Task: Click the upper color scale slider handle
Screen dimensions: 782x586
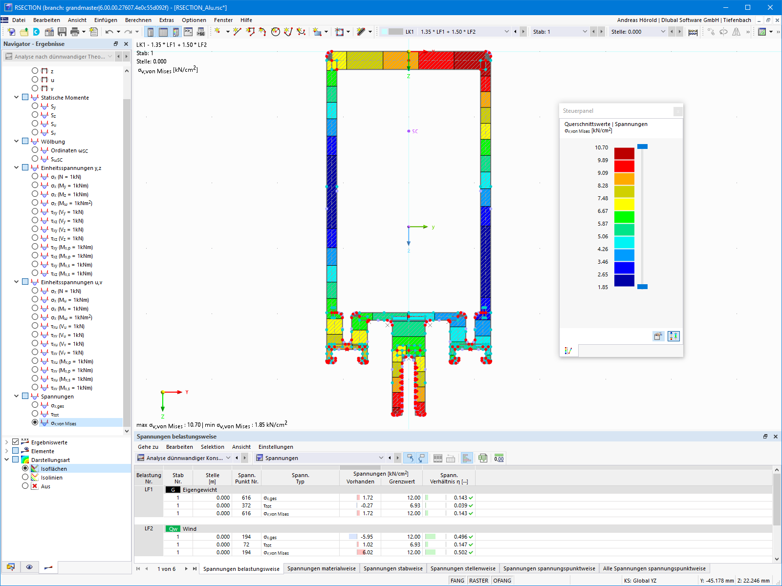Action: pyautogui.click(x=642, y=146)
